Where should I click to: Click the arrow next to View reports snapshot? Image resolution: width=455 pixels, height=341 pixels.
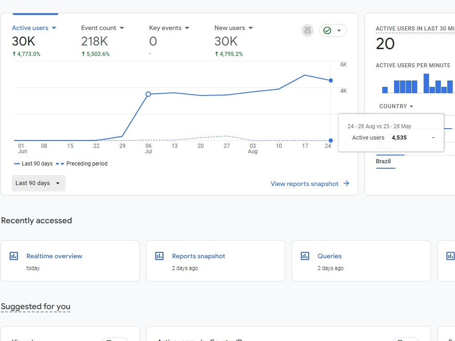tap(346, 184)
